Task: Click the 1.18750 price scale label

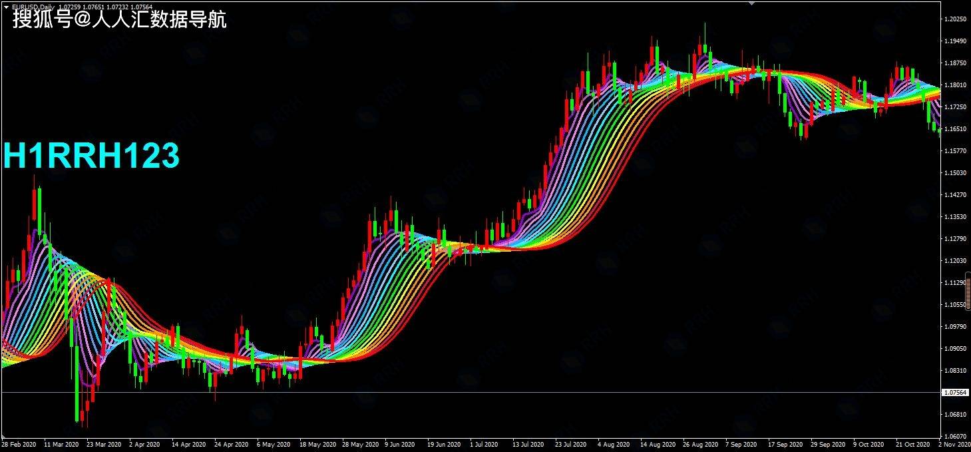Action: coord(955,63)
